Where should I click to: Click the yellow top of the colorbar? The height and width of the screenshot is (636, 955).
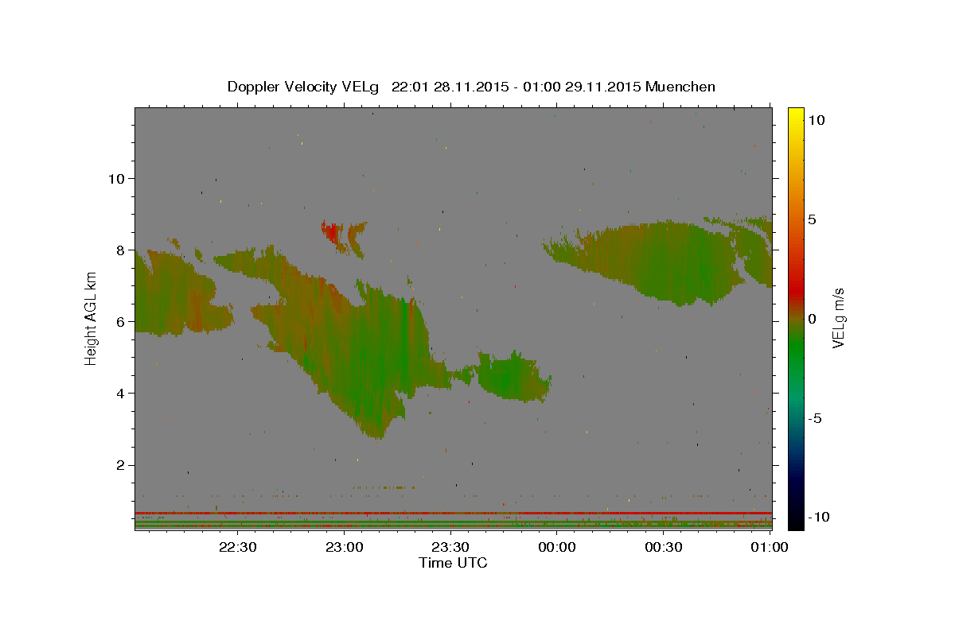[x=796, y=115]
